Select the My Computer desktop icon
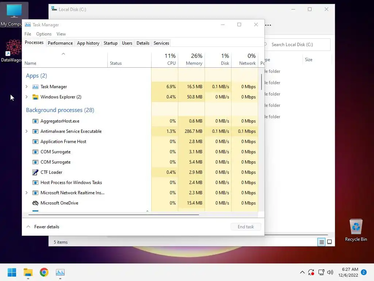Viewport: 374px width, 281px height. 14,14
